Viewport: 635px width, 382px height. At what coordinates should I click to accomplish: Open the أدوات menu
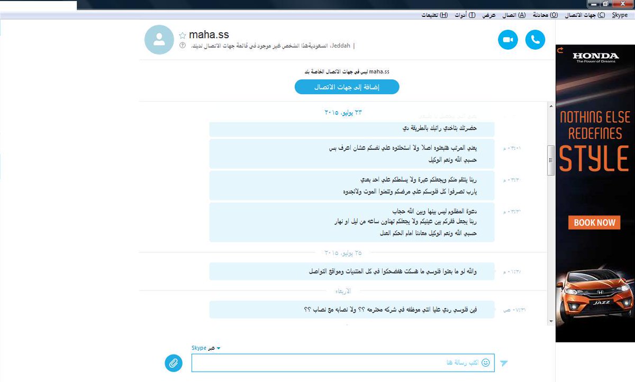click(x=465, y=15)
